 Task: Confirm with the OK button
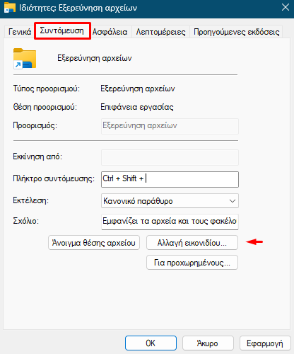[x=151, y=343]
